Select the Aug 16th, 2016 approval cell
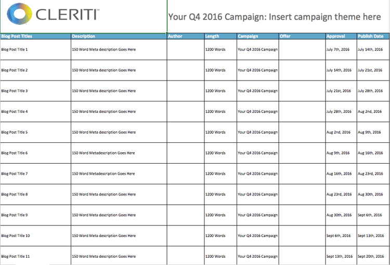Viewport: 390px width, 265px height. click(341, 174)
